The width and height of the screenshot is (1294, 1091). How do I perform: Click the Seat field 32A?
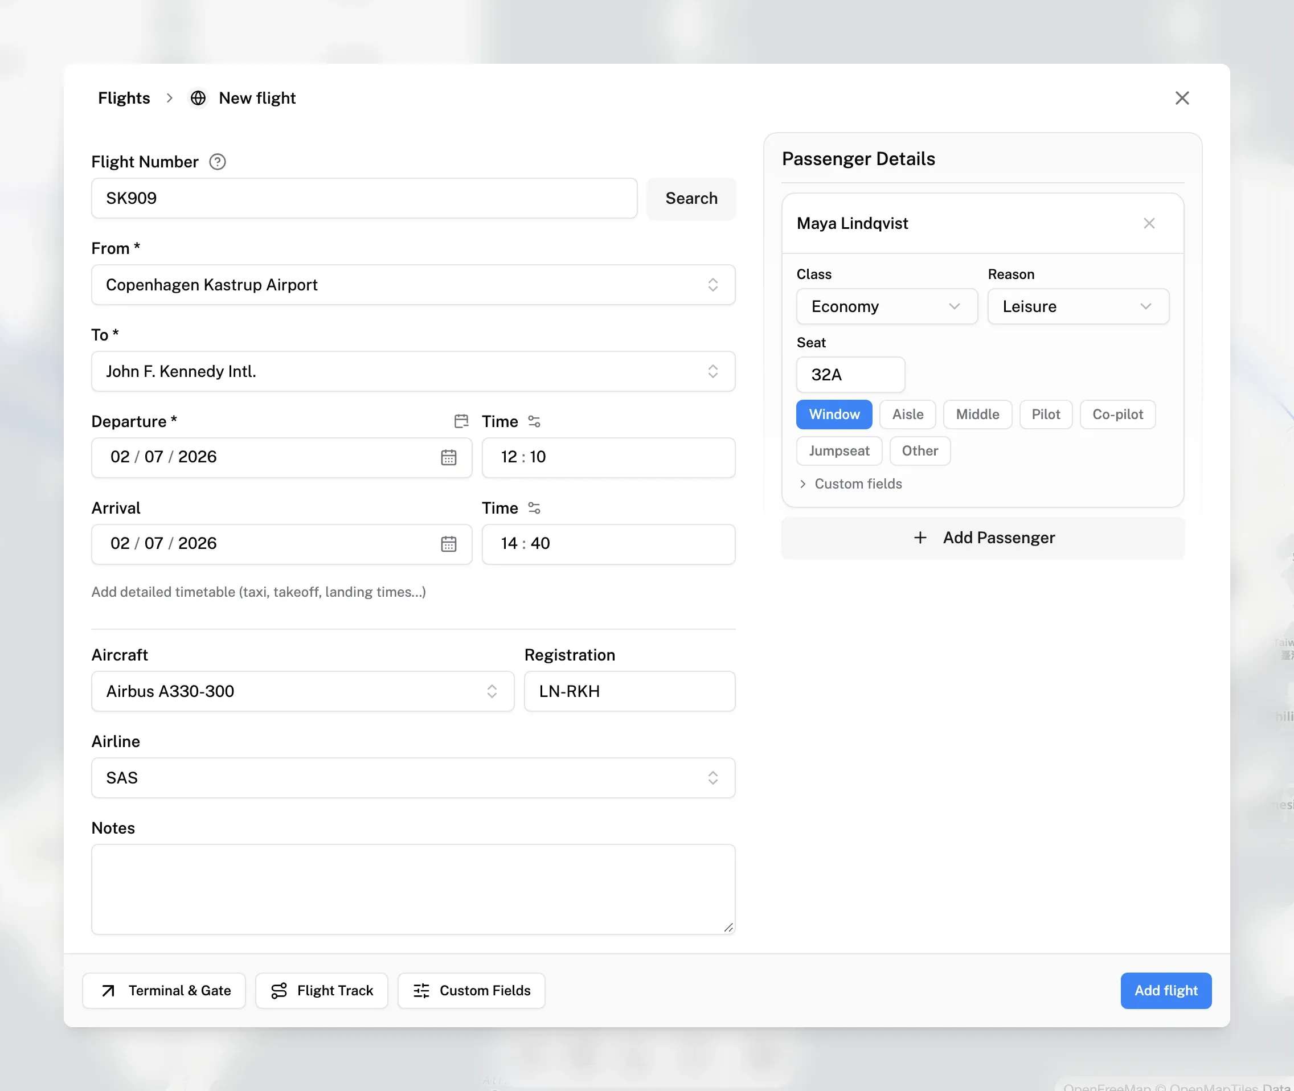850,375
